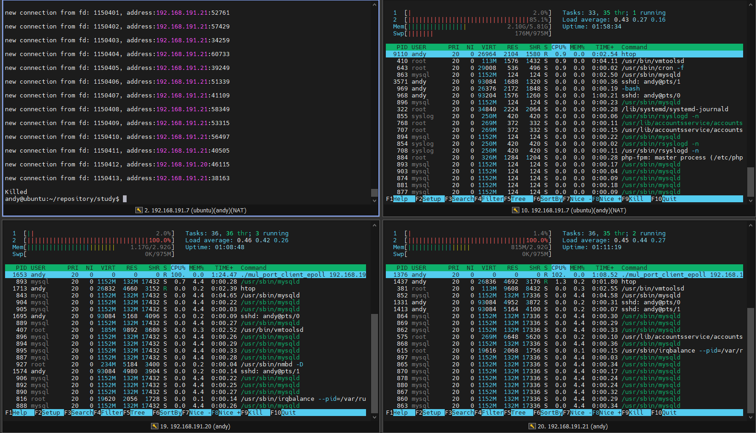Click the scrollbar thumb in session 20 pane
Viewport: 756px width, 433px height.
coord(751,360)
